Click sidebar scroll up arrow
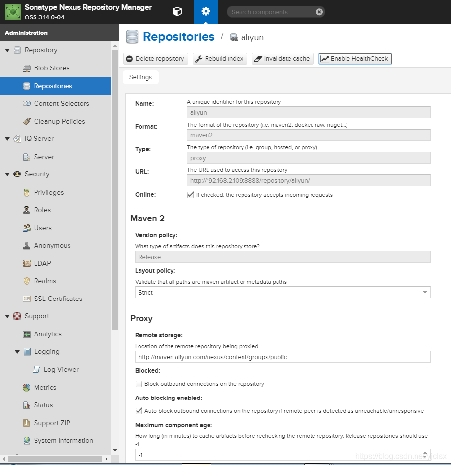The image size is (451, 465). click(115, 46)
